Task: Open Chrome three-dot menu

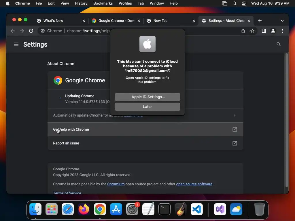Action: (x=282, y=31)
